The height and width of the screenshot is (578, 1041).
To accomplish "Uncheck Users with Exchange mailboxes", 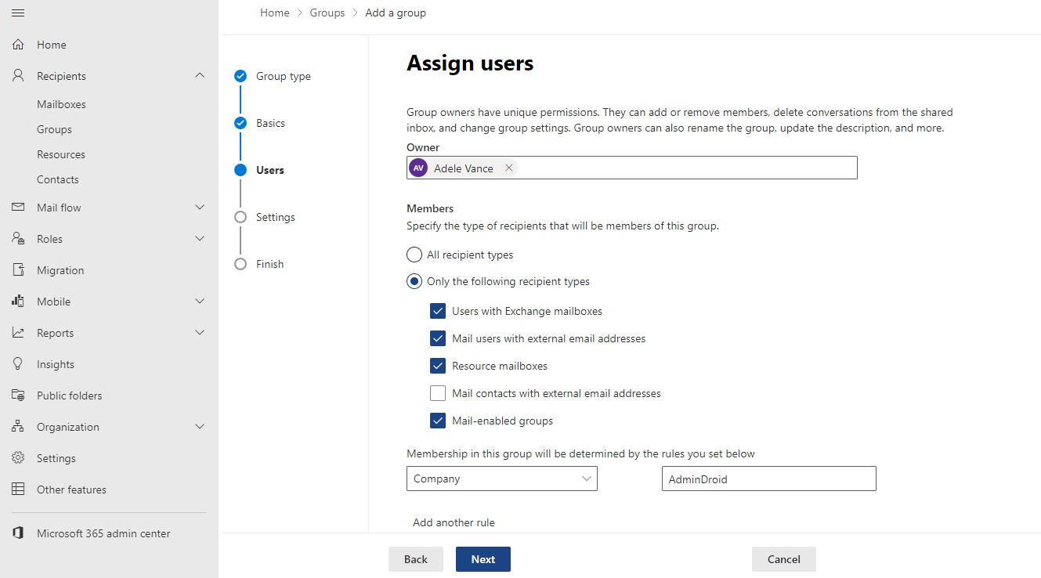I will (x=437, y=311).
